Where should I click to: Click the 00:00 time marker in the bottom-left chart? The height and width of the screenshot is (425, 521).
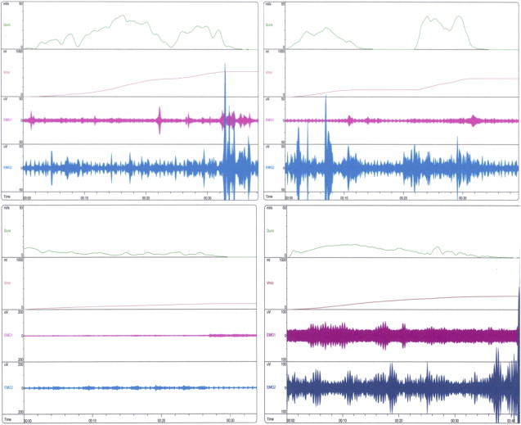click(x=28, y=421)
